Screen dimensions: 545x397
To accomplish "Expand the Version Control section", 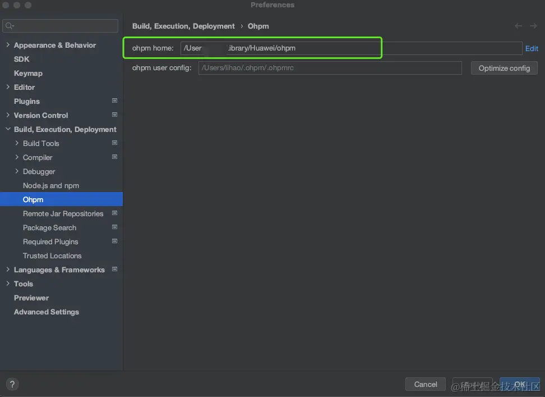I will (8, 115).
